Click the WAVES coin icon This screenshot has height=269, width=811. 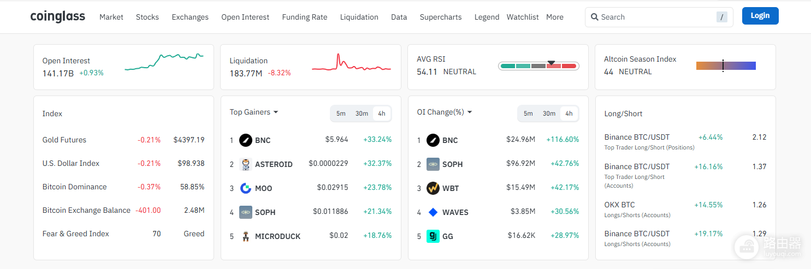433,212
